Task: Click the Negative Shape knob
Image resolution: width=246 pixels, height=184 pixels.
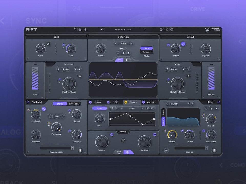Action: point(178,84)
